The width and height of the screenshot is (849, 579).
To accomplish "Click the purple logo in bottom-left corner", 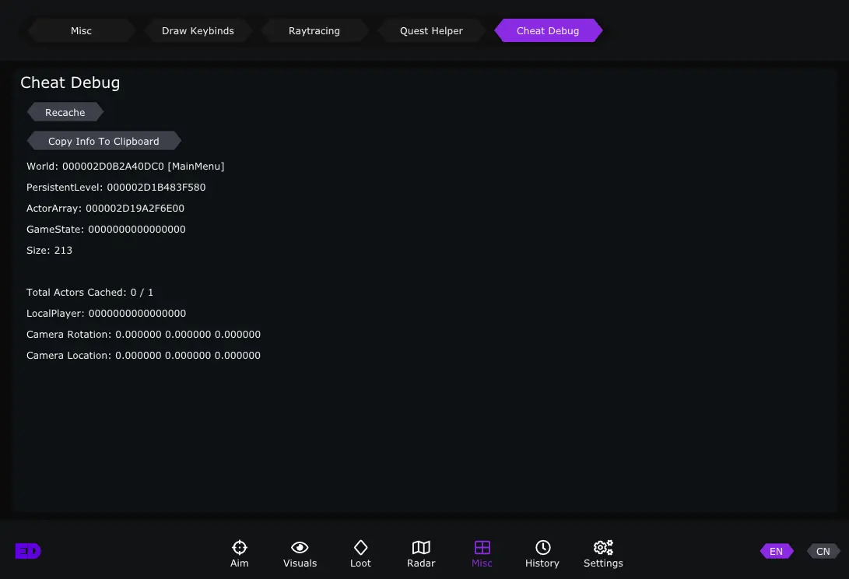I will point(28,551).
